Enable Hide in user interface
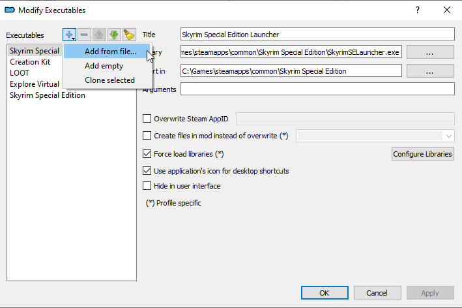462x308 pixels. coord(147,186)
